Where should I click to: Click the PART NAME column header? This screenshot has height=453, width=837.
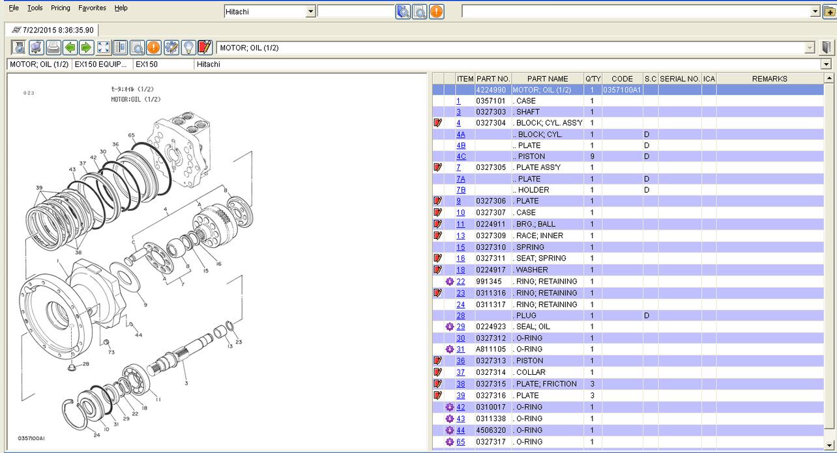click(548, 79)
